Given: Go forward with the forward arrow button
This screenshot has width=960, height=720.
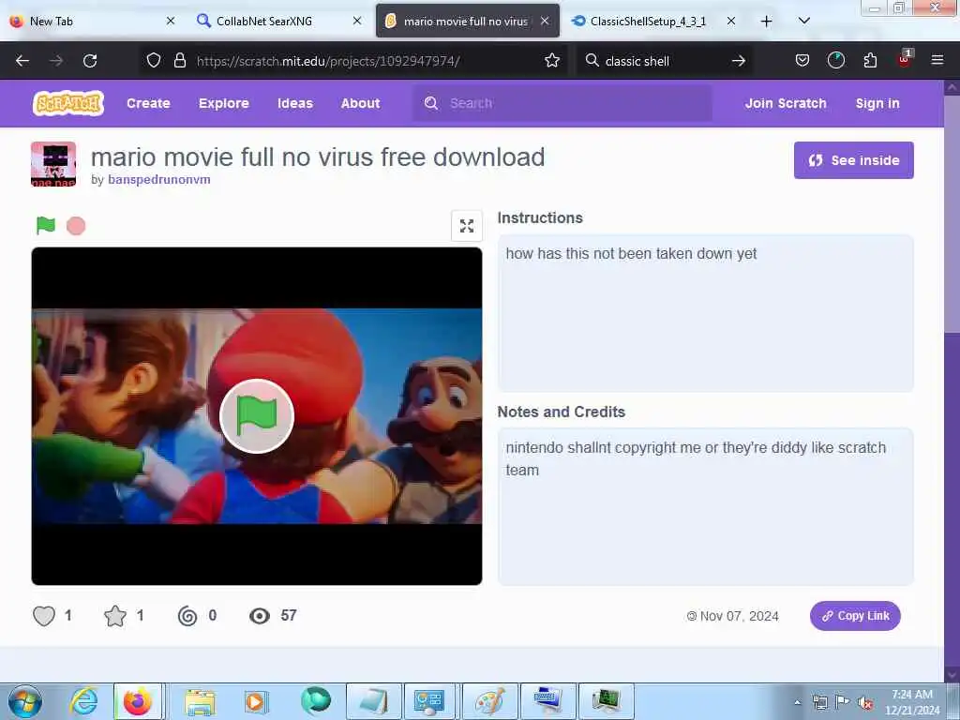Looking at the screenshot, I should click(x=56, y=61).
